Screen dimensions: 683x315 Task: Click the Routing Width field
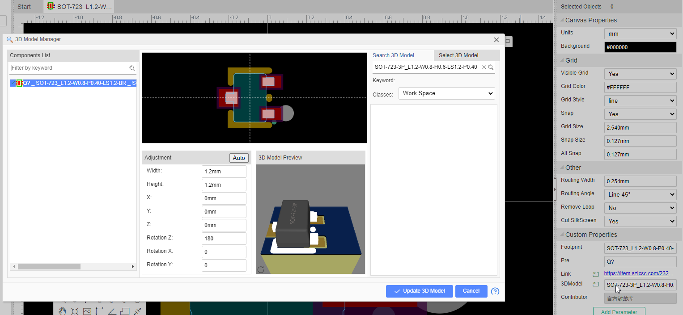[x=640, y=181]
